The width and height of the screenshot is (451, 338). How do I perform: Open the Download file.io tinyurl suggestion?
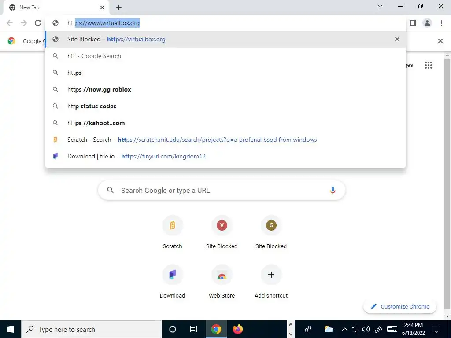click(225, 156)
